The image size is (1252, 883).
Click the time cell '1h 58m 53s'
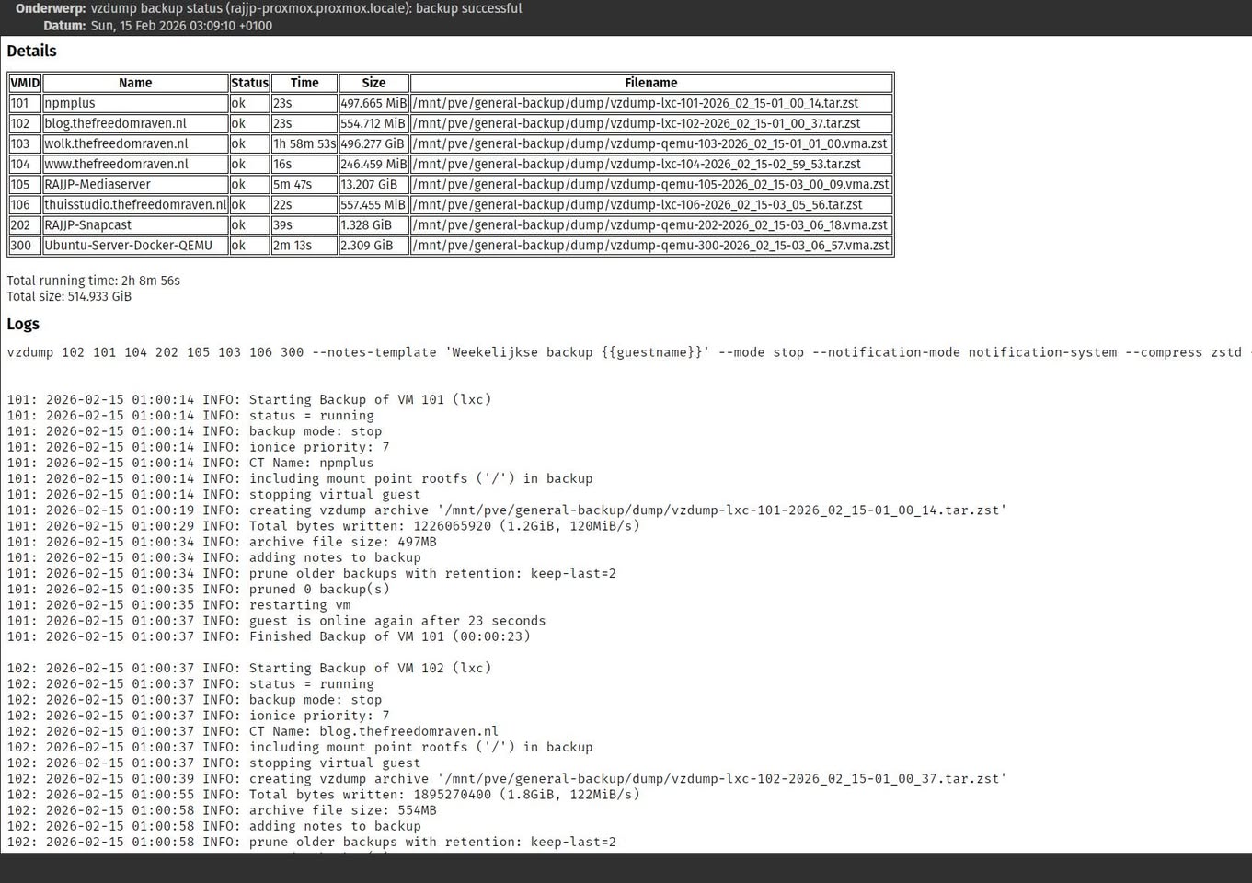click(304, 143)
